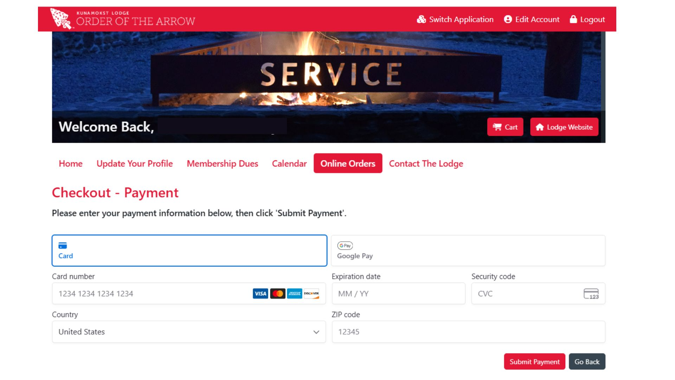Click the Visa card logo
The height and width of the screenshot is (380, 675).
[260, 293]
